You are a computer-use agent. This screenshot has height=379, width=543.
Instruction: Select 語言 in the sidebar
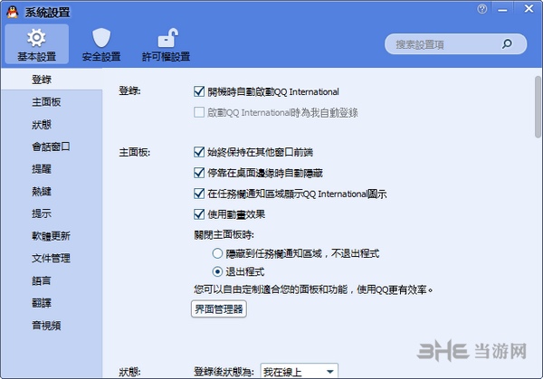[52, 280]
